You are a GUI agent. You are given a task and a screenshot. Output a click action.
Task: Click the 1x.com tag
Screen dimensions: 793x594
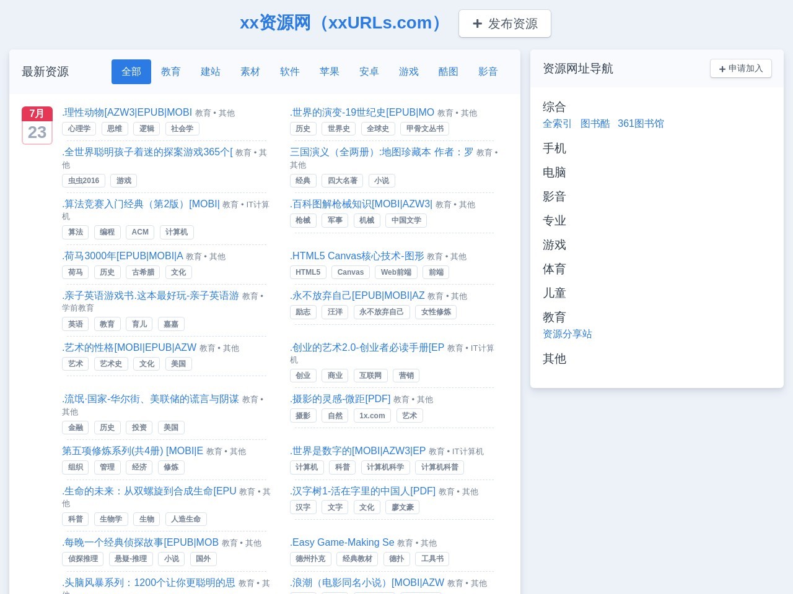(x=372, y=416)
